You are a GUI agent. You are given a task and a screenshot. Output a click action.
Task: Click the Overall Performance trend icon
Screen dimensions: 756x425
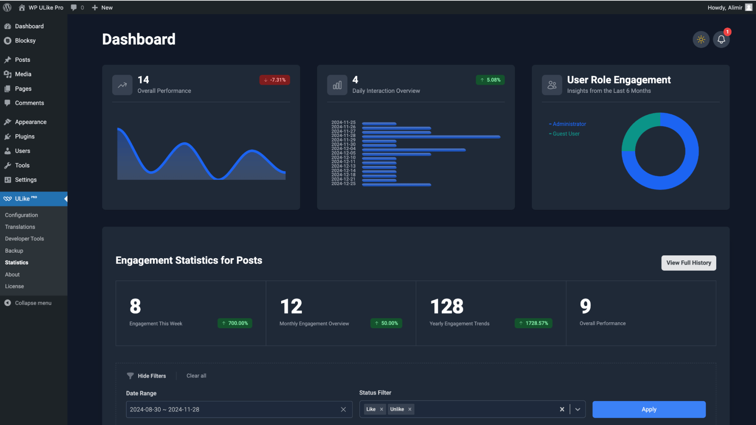122,85
